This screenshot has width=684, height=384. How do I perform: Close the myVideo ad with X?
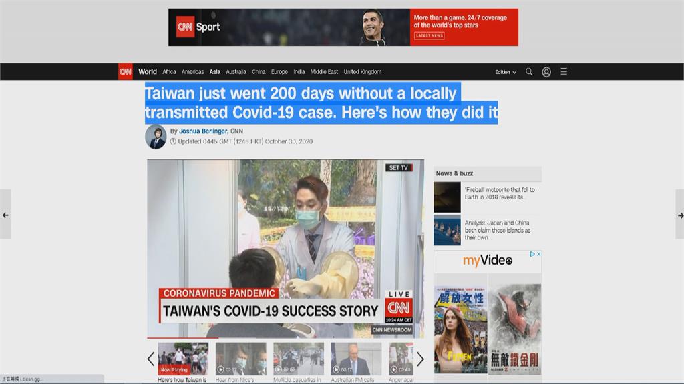539,254
